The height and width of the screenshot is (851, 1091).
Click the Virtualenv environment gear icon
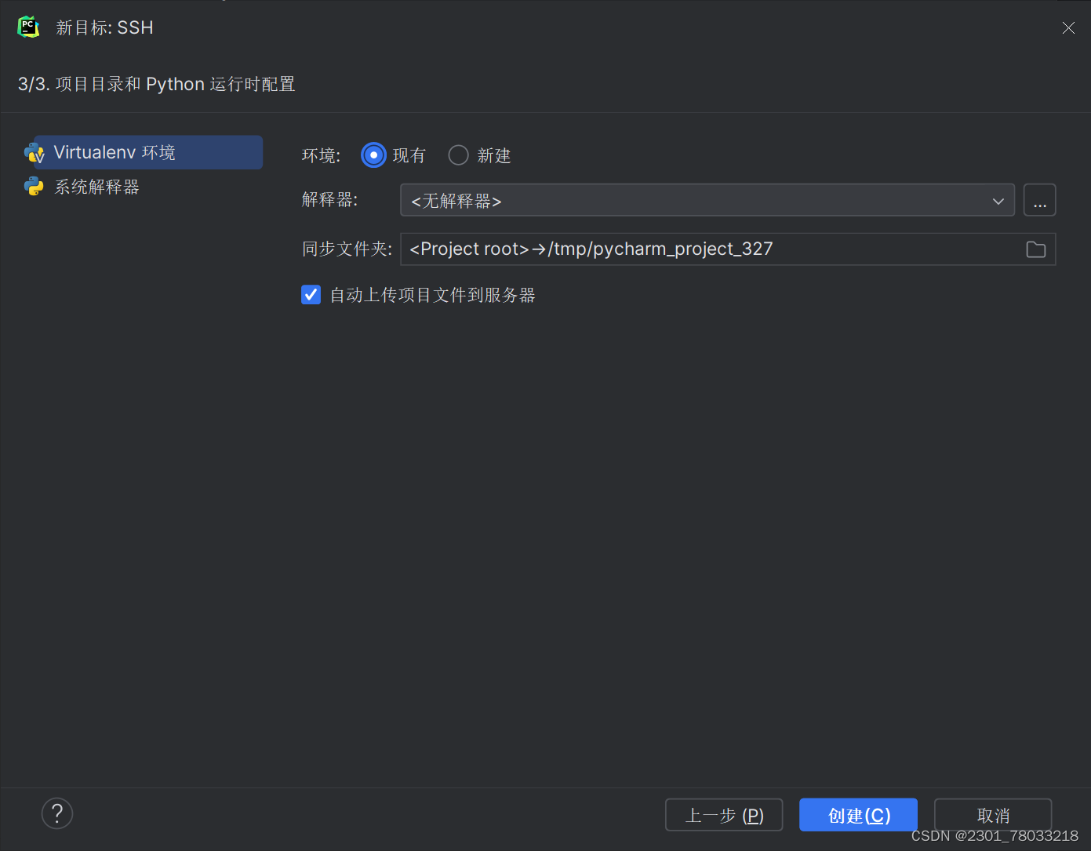(35, 152)
